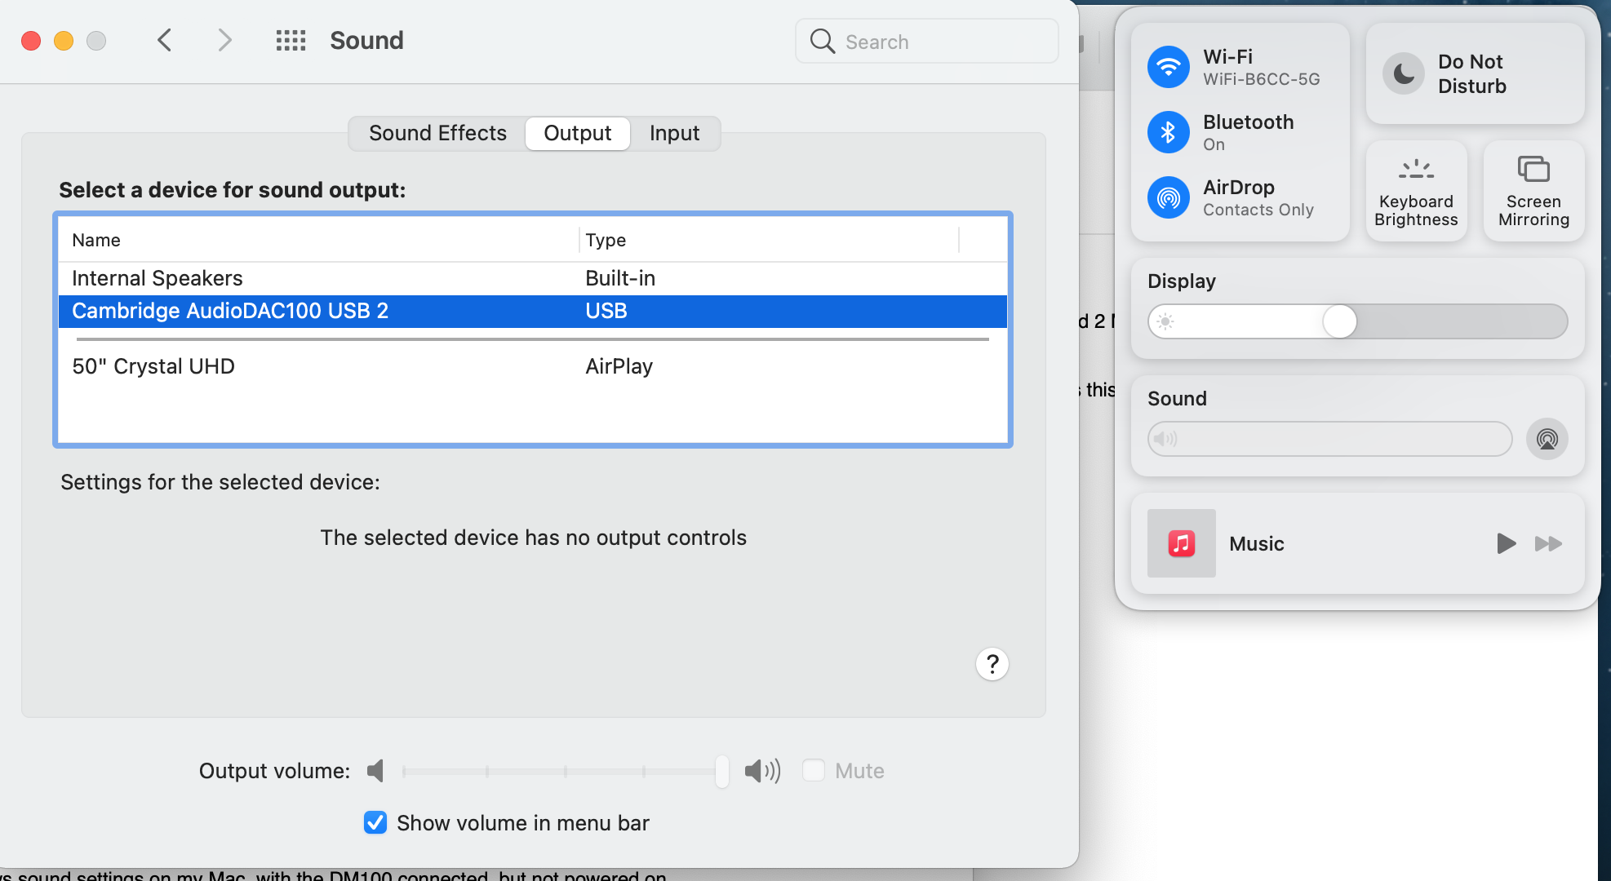Click the Bluetooth icon in Control Center
This screenshot has width=1611, height=881.
1168,132
